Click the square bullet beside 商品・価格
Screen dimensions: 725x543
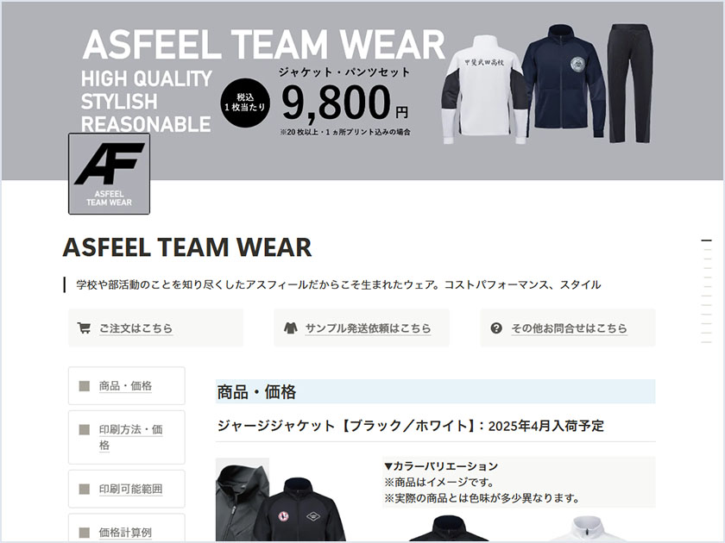click(85, 386)
